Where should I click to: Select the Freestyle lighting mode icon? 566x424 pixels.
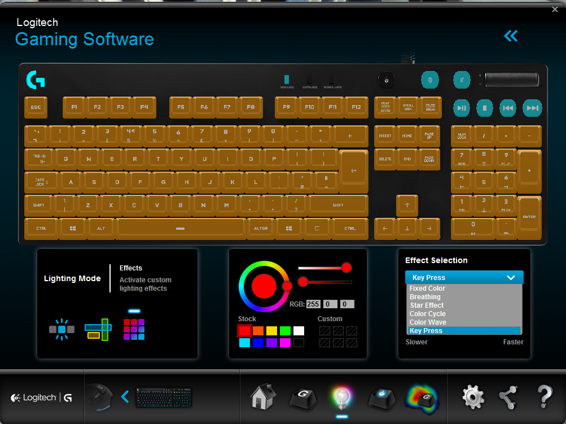pyautogui.click(x=62, y=329)
